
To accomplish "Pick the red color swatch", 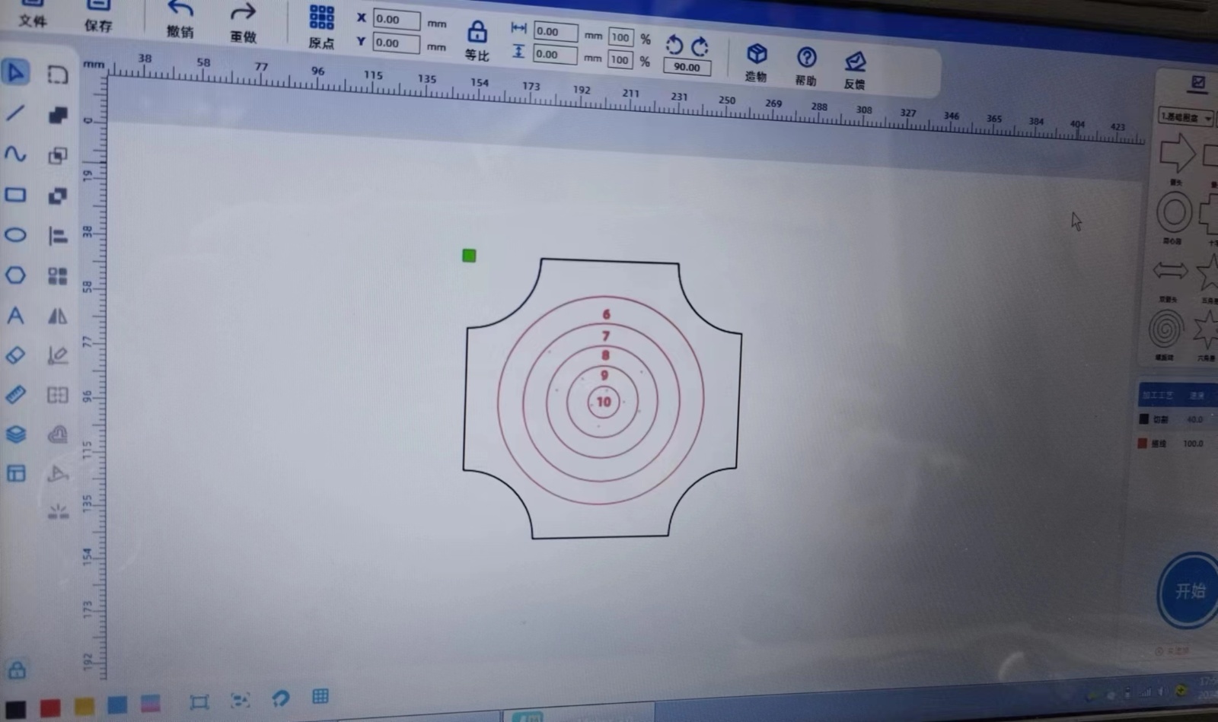I will point(50,709).
